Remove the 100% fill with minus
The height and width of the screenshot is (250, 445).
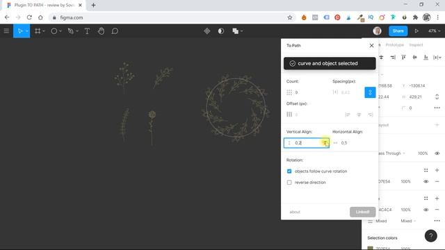(437, 181)
